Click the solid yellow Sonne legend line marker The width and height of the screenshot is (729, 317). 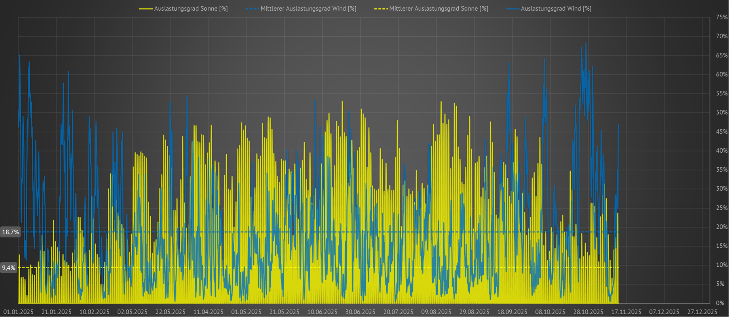click(146, 9)
